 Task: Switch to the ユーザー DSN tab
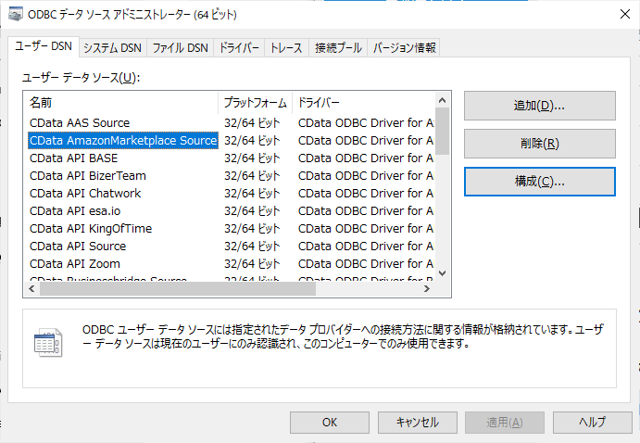[x=44, y=46]
